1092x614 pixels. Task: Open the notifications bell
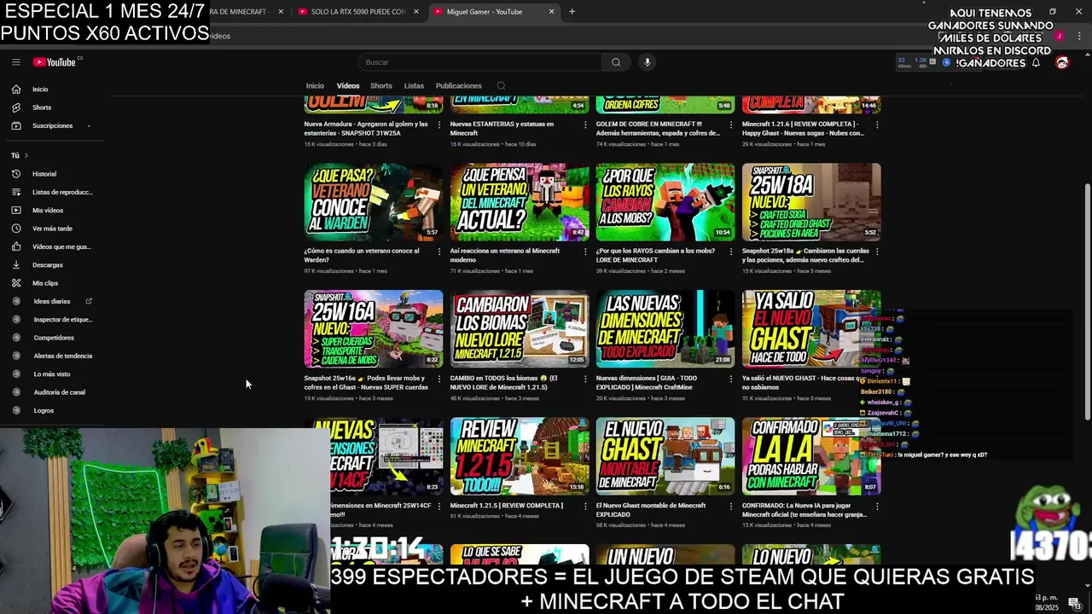point(1036,63)
